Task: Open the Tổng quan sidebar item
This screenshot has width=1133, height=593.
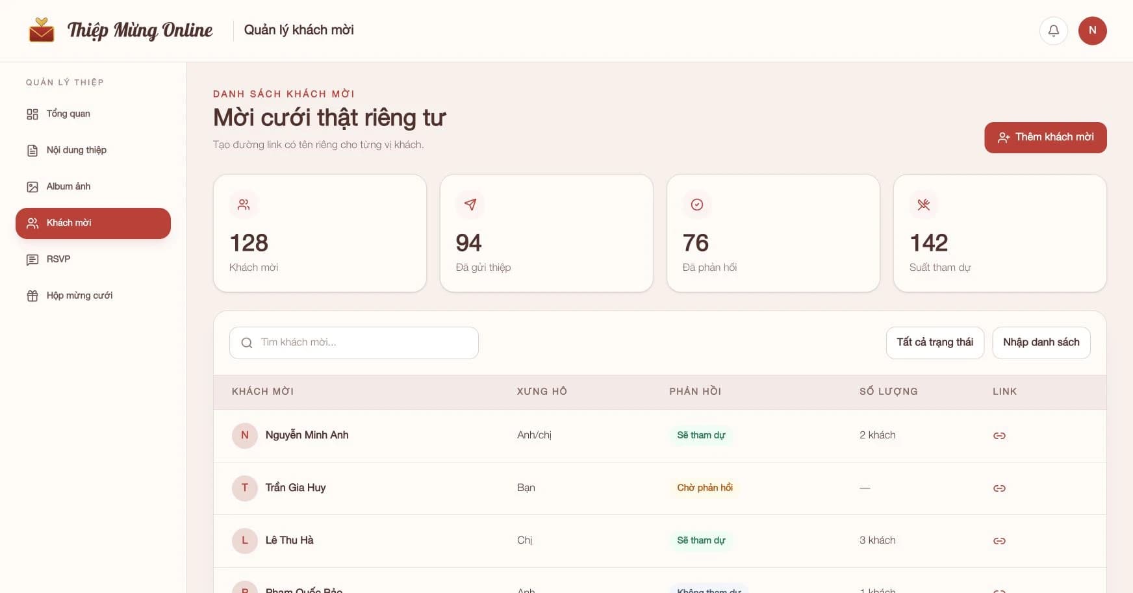Action: (x=93, y=114)
